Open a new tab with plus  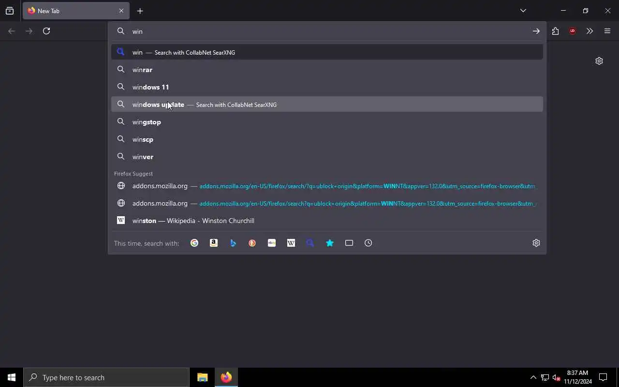pos(140,11)
